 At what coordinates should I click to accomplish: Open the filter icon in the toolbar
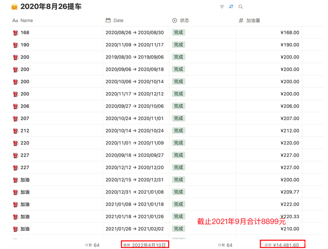coord(222,7)
